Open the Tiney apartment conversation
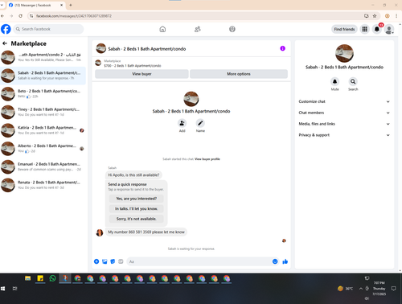Viewport: 402px width, 304px height. pyautogui.click(x=43, y=112)
